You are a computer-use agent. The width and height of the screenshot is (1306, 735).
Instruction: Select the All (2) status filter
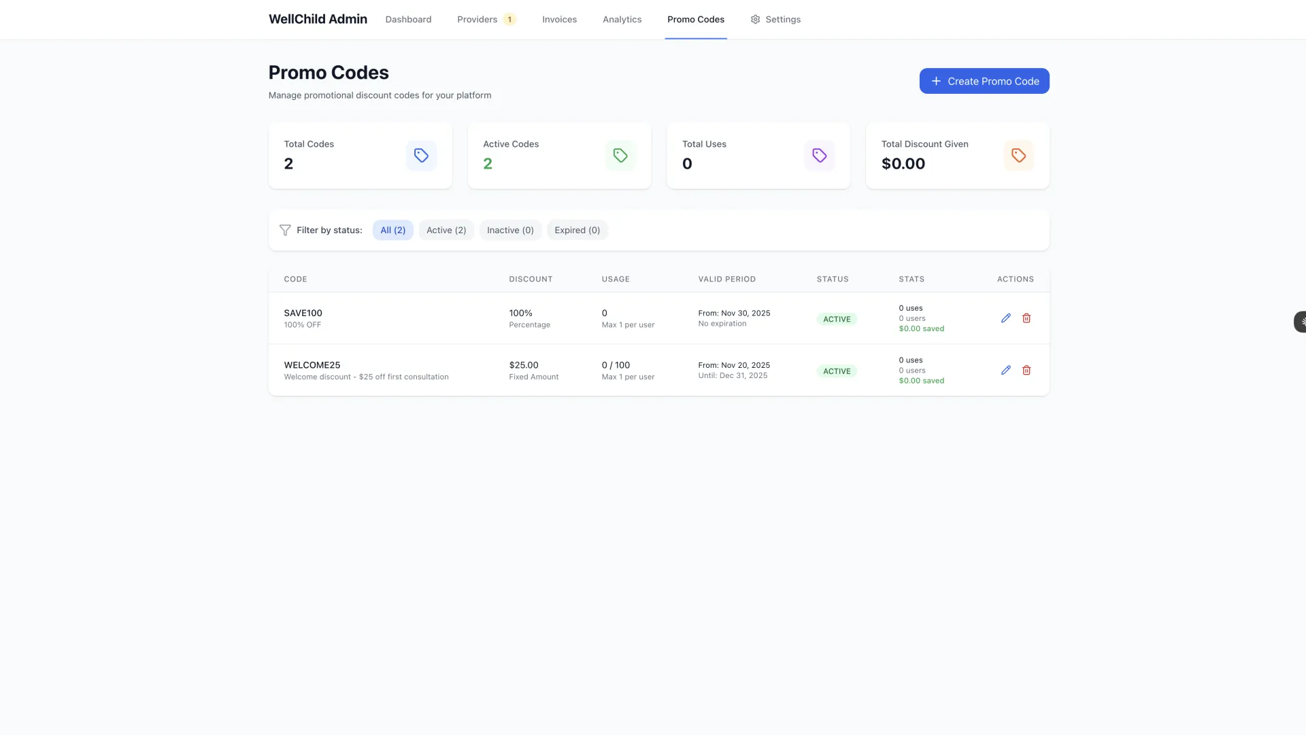392,230
